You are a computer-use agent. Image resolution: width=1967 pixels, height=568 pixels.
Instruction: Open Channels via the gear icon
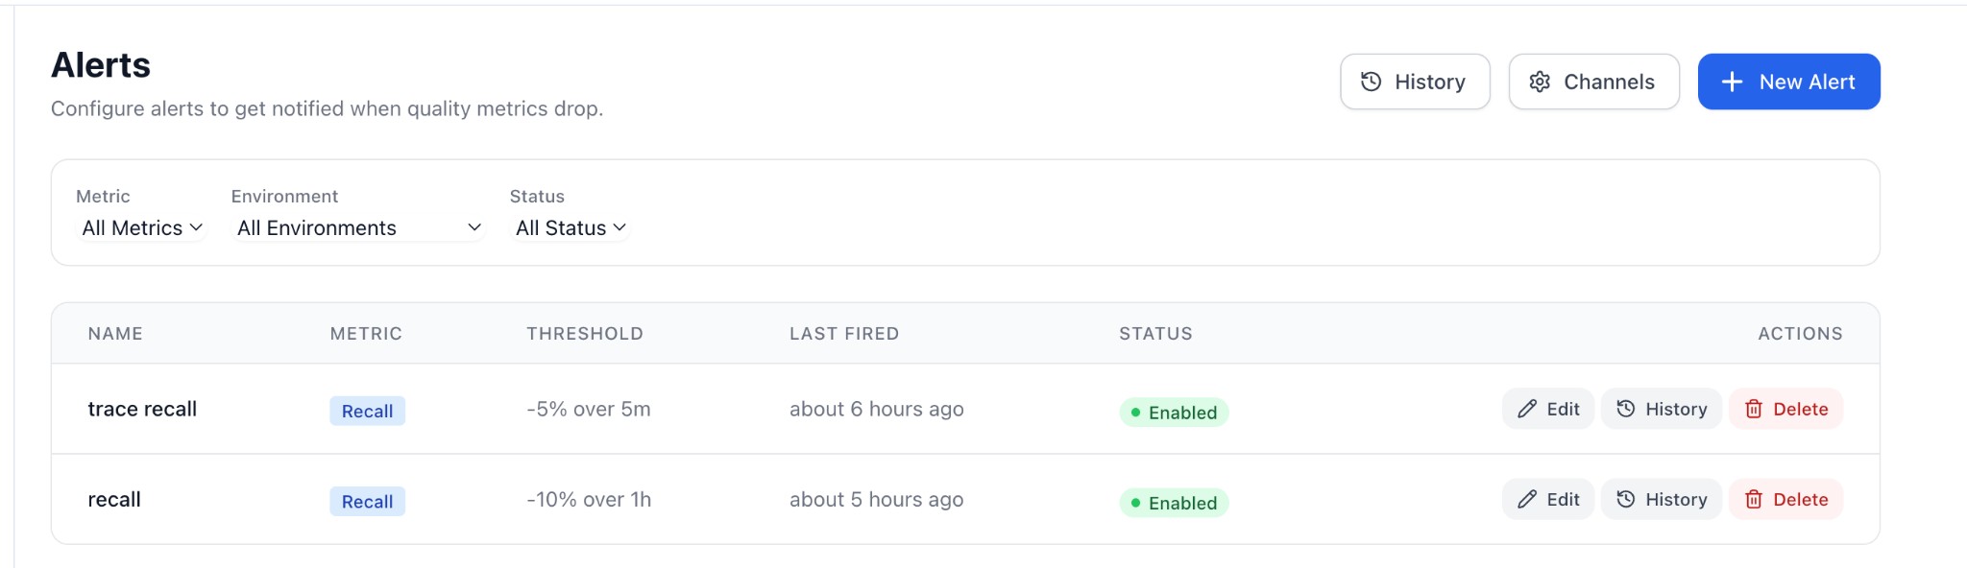(x=1541, y=82)
